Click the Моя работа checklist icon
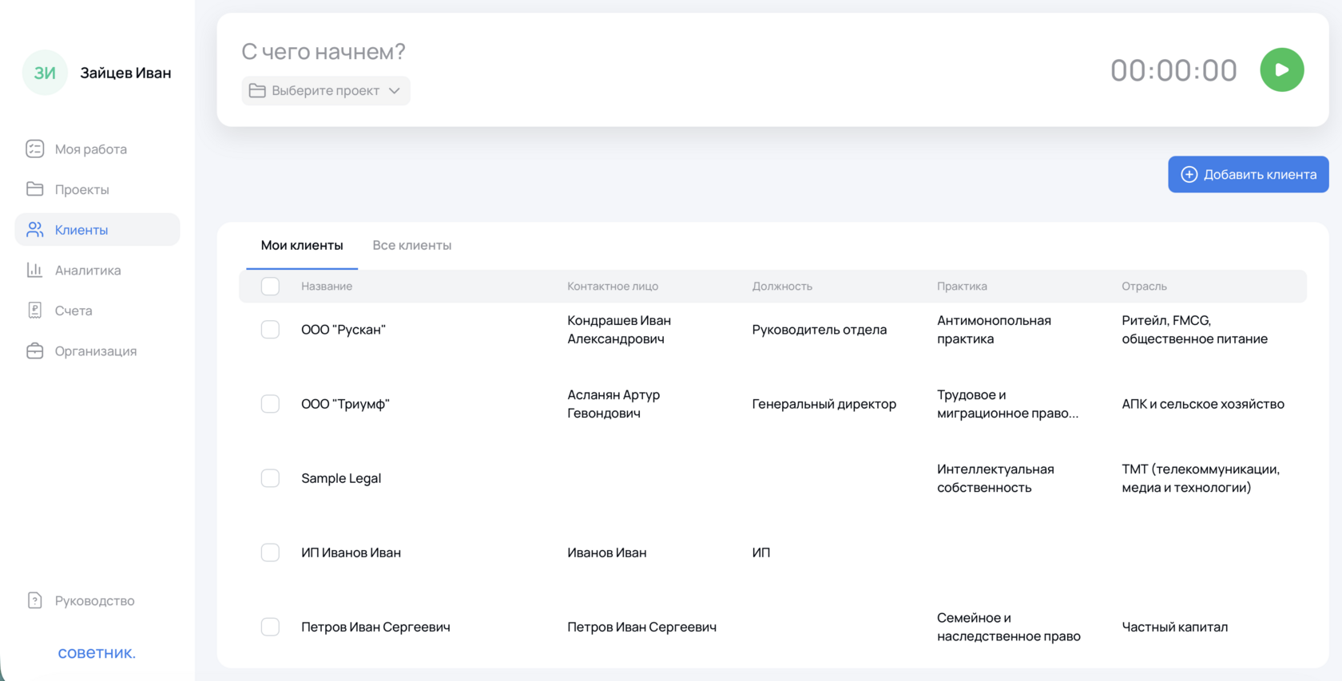This screenshot has width=1342, height=681. tap(35, 149)
